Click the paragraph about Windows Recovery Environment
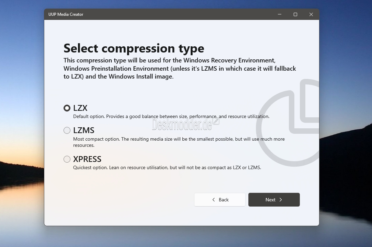Viewport: 372px width, 247px height. pos(180,69)
